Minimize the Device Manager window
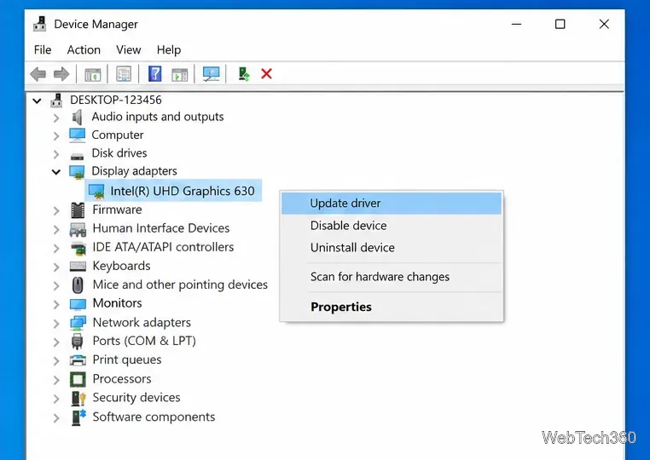This screenshot has width=650, height=460. pyautogui.click(x=517, y=24)
